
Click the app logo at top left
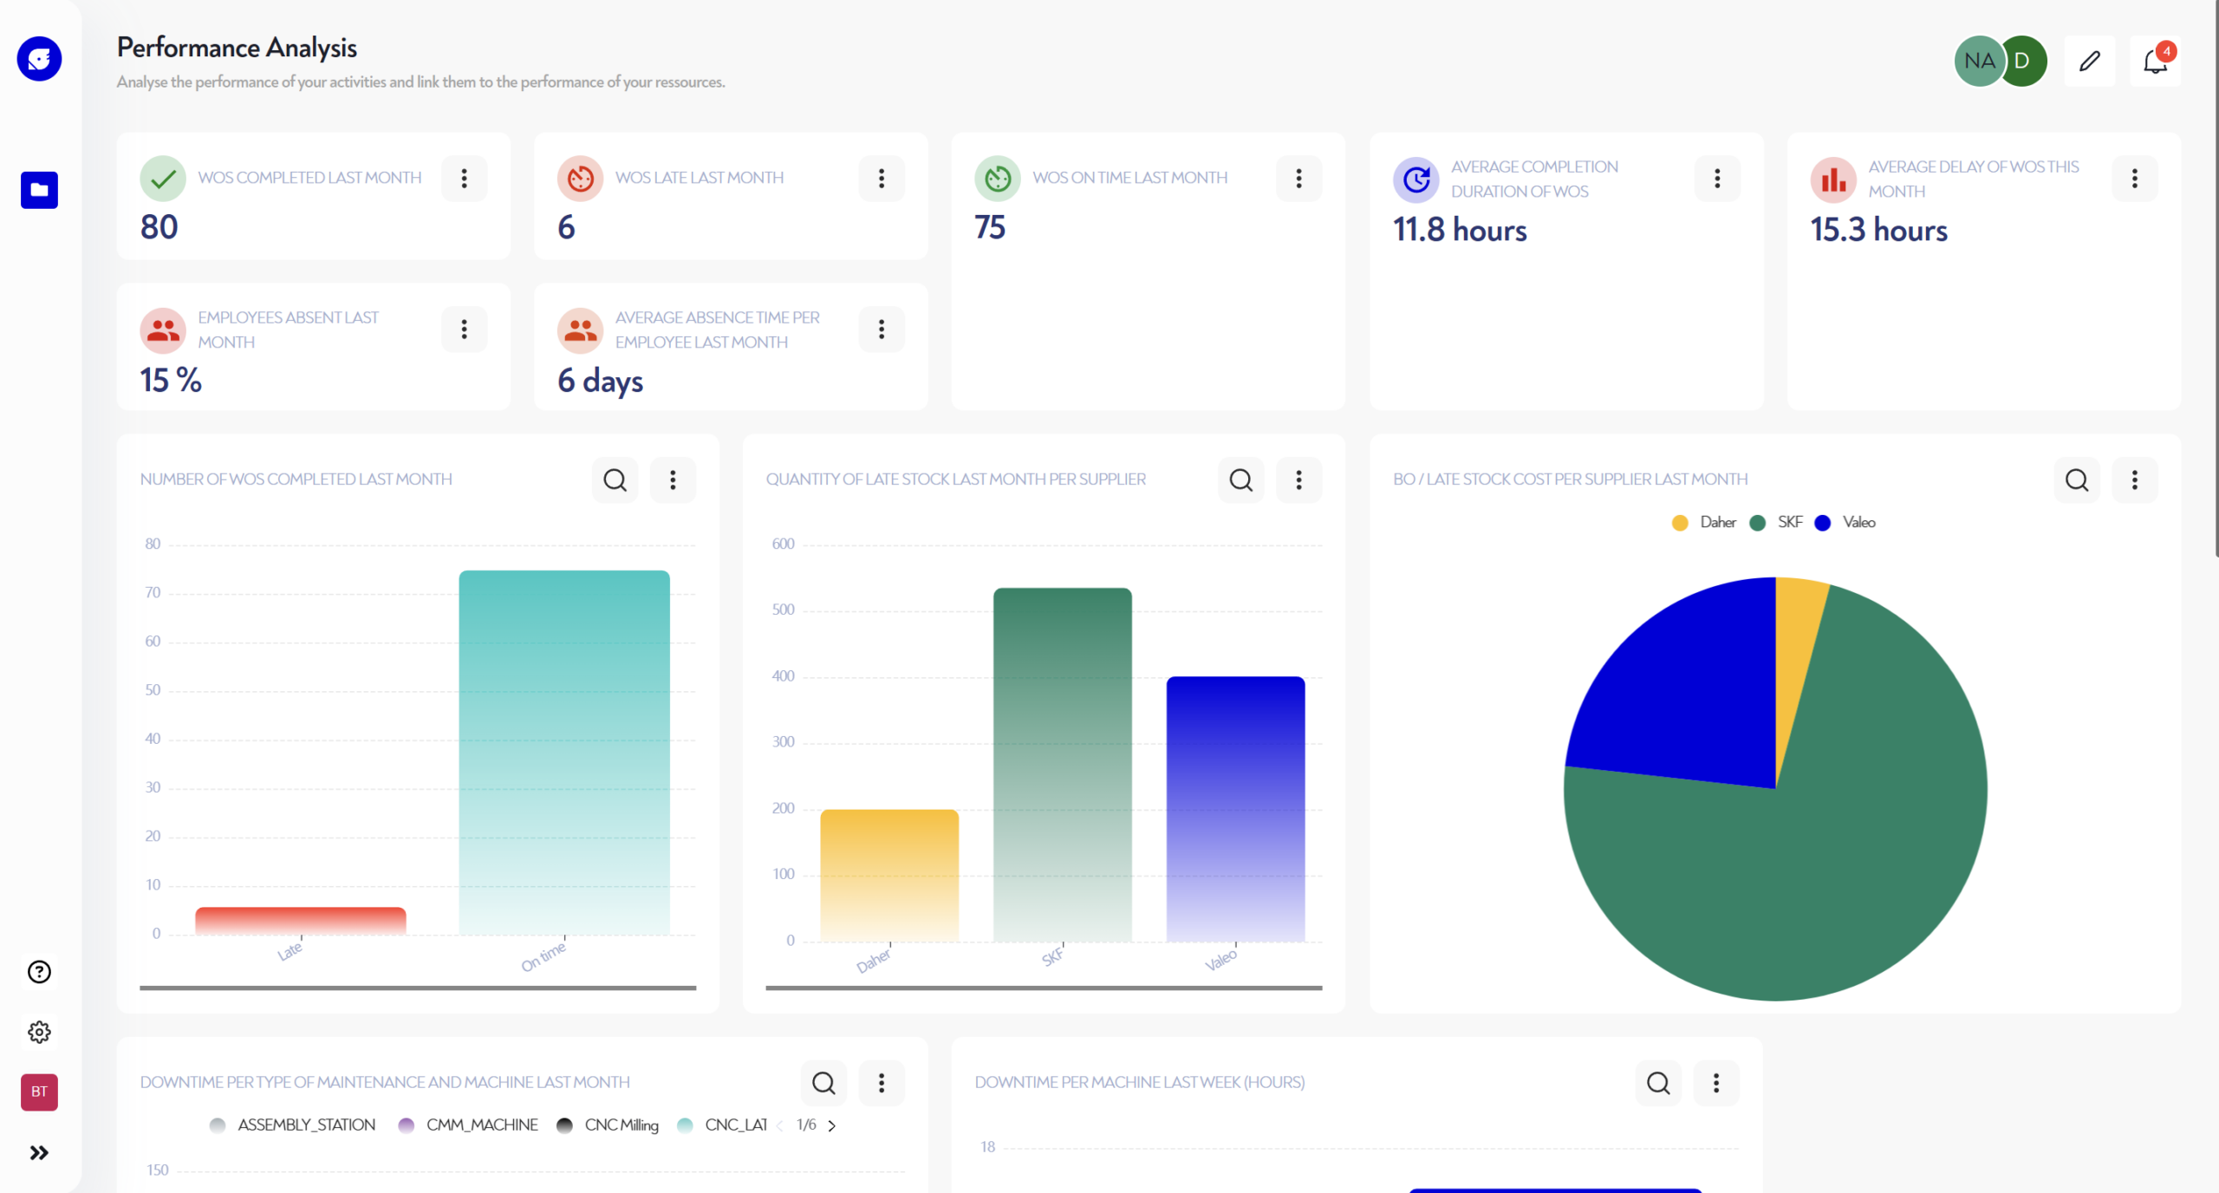coord(39,59)
